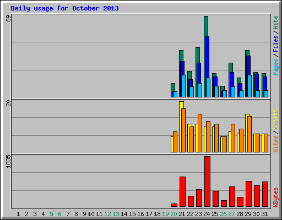Image resolution: width=282 pixels, height=220 pixels.
Task: Click the 'Daily usage for October 2013' title
Action: (64, 8)
